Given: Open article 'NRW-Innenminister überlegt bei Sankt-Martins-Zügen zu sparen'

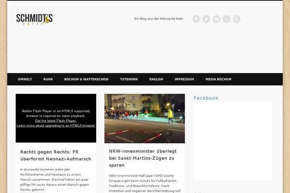Looking at the screenshot, I should (x=143, y=158).
